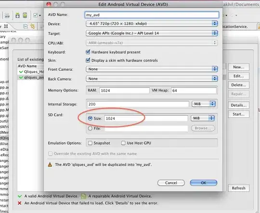
Task: Open the CPU/ABI dropdown
Action: [152, 43]
